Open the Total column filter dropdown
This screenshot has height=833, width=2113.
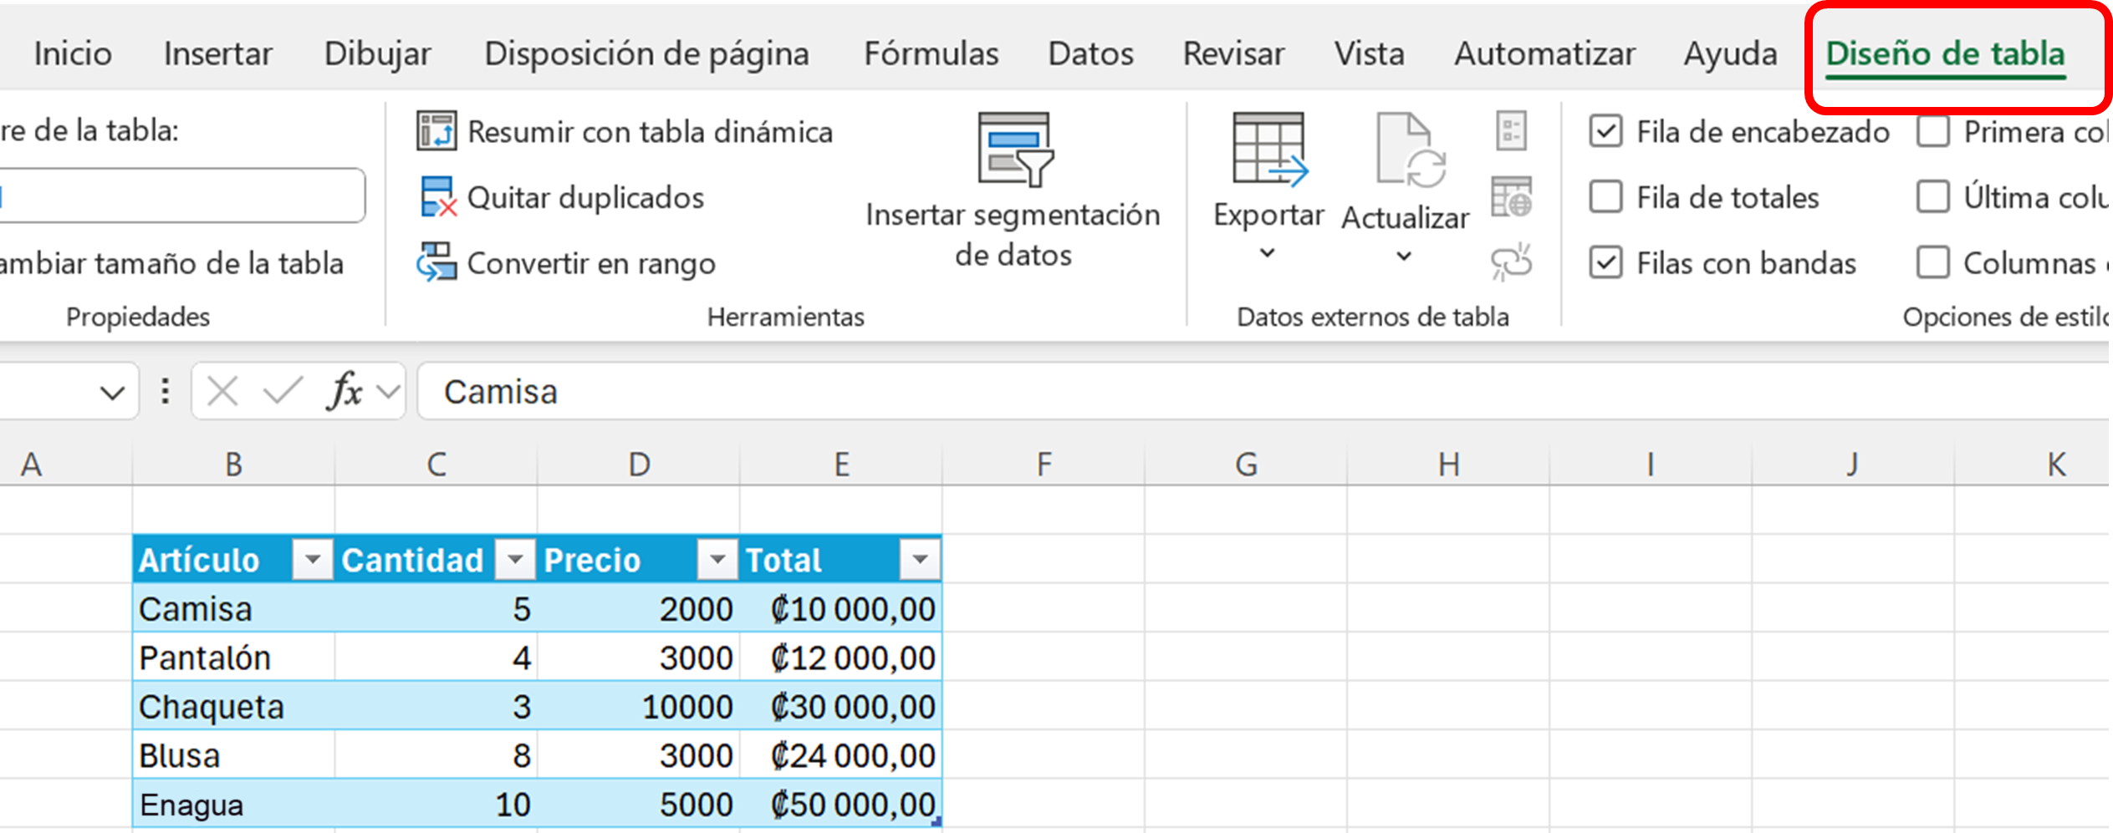pos(920,560)
